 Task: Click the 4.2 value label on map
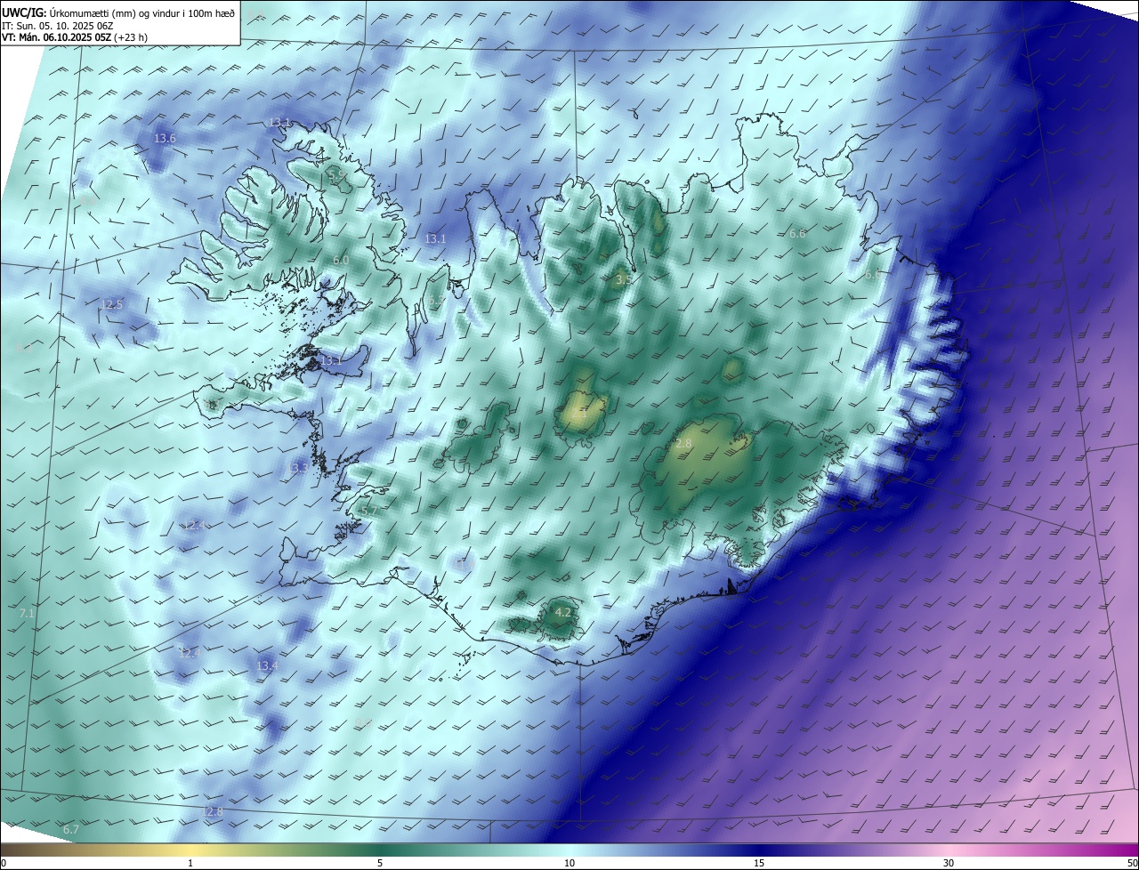(562, 613)
